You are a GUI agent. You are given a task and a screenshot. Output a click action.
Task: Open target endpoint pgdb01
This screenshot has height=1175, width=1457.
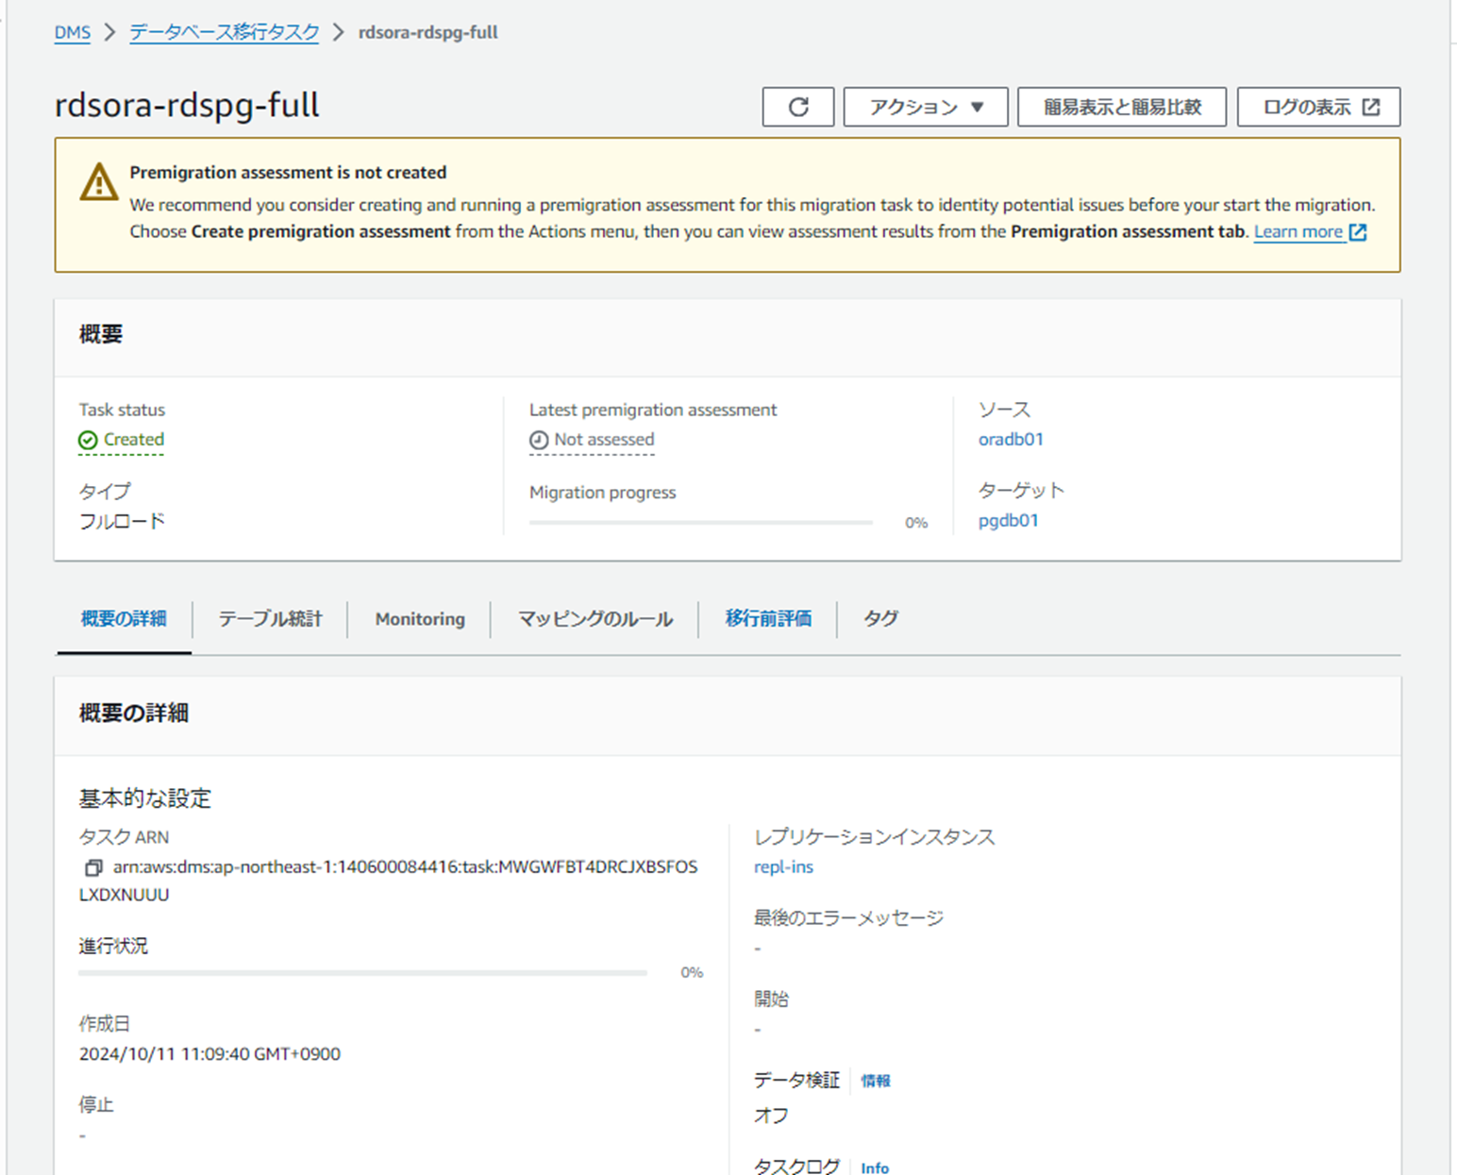(1008, 520)
